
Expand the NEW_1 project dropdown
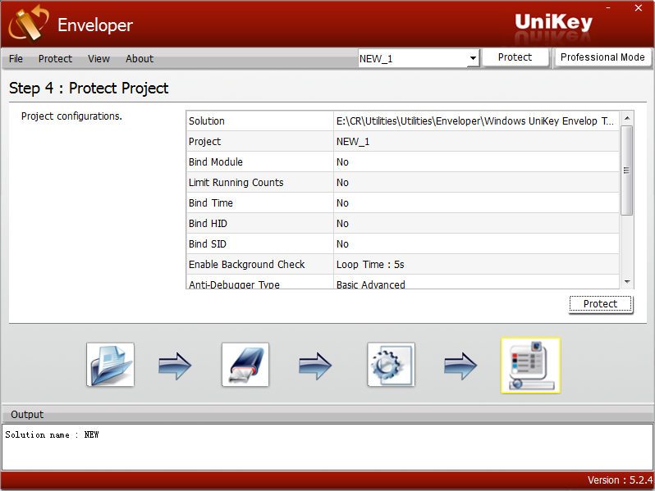pos(473,58)
